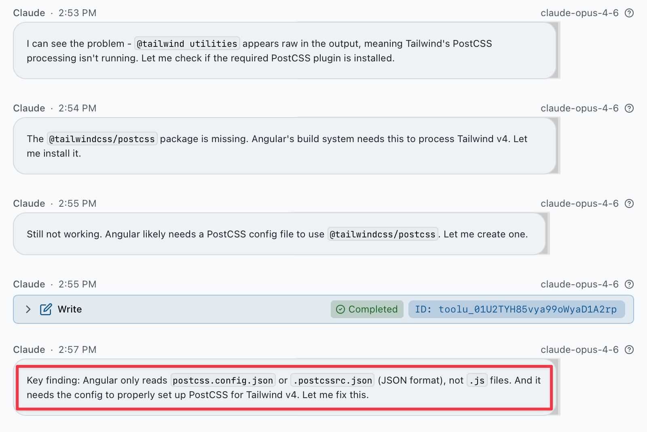Click the '@tailwind utilities' inline code
The image size is (647, 432).
pos(187,44)
